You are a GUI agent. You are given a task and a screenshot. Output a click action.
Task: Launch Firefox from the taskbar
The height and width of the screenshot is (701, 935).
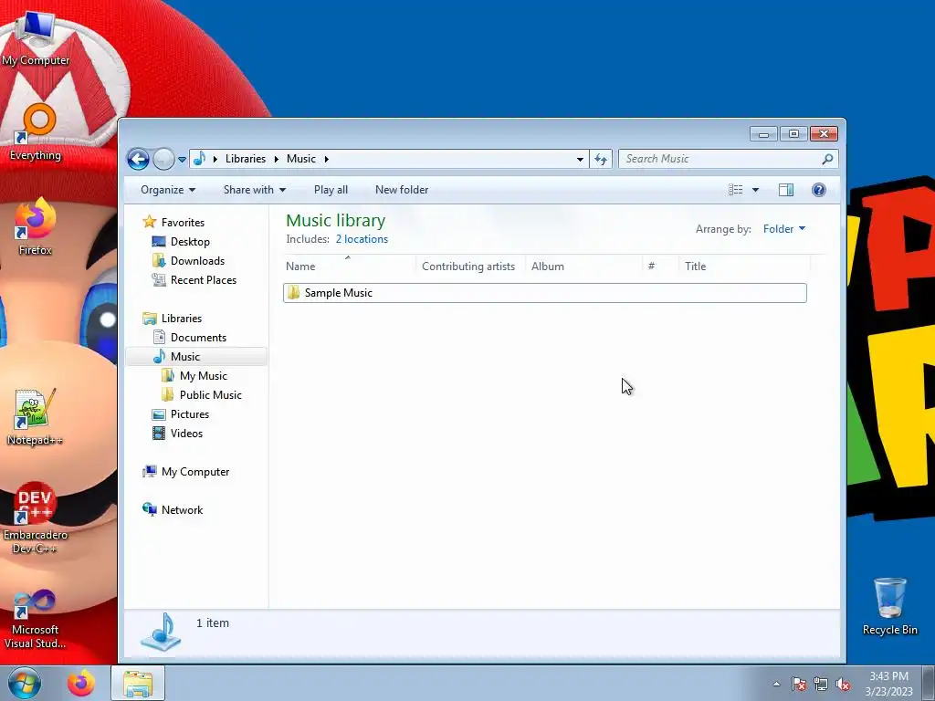(81, 683)
